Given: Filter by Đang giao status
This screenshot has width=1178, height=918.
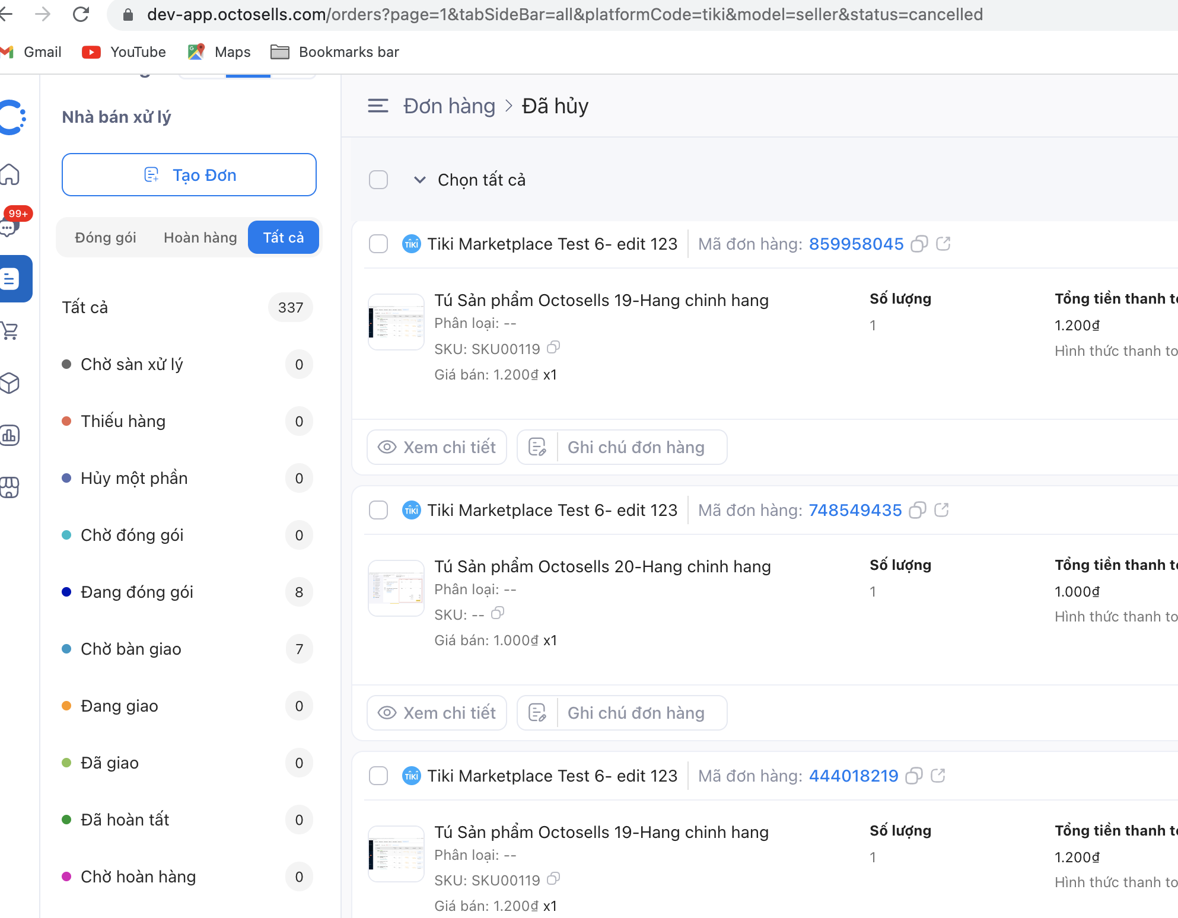Looking at the screenshot, I should 187,706.
